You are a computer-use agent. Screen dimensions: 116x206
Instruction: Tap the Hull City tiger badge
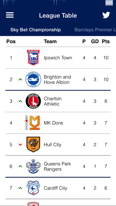coord(33,144)
